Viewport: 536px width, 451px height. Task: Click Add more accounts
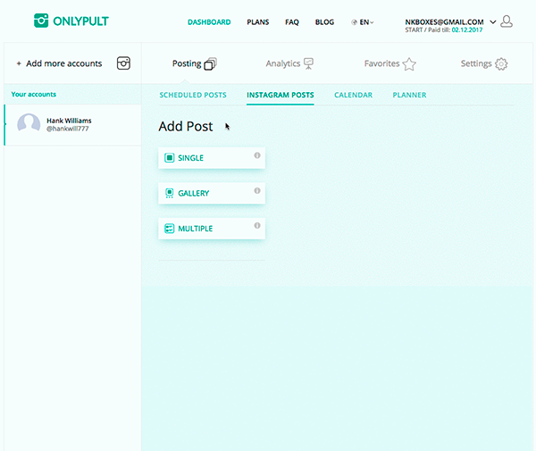click(x=64, y=63)
